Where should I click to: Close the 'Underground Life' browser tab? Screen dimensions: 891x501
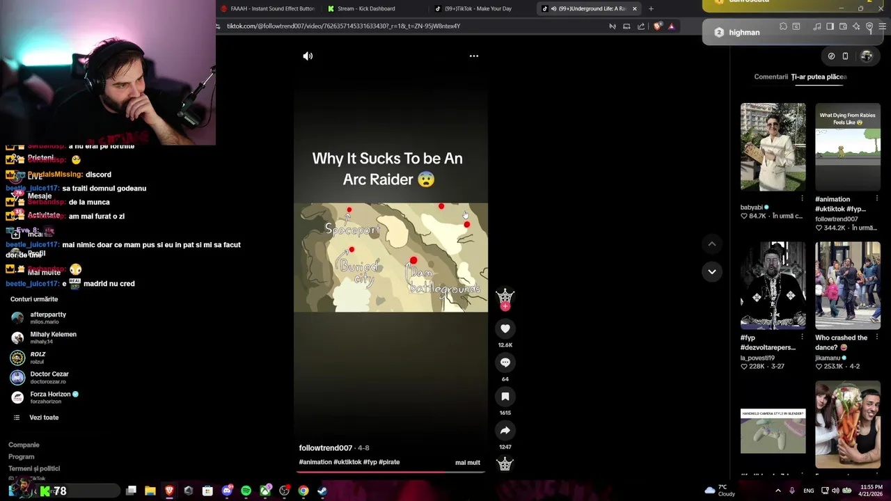(634, 8)
